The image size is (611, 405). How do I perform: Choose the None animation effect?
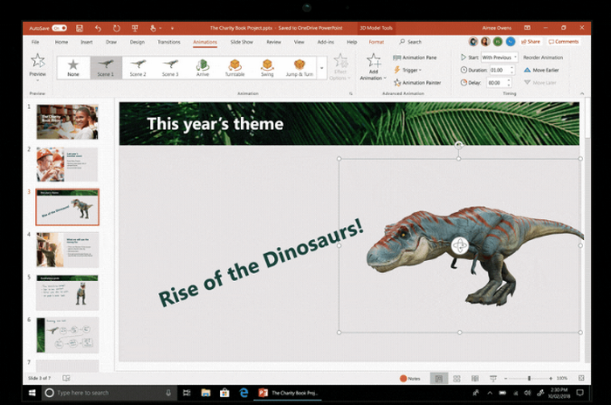(73, 68)
